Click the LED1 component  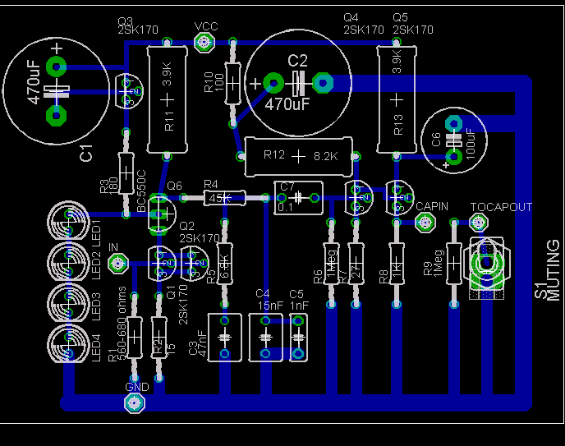click(68, 222)
